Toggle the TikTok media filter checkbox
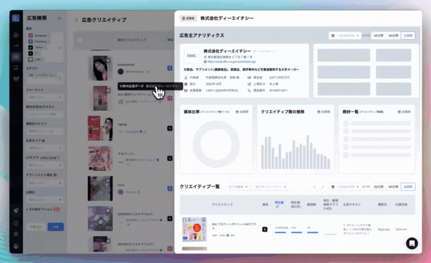The width and height of the screenshot is (431, 263). (31, 47)
